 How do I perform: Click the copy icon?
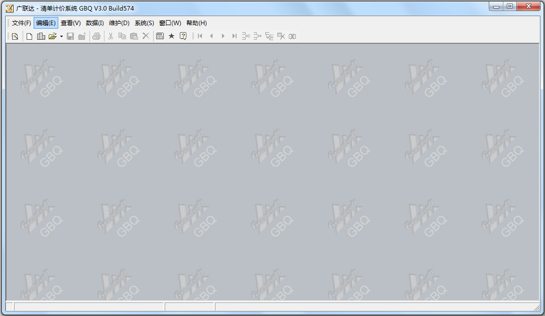click(123, 36)
